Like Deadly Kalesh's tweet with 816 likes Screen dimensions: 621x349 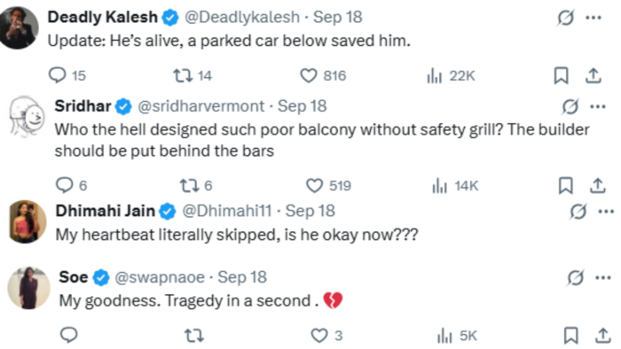(309, 75)
